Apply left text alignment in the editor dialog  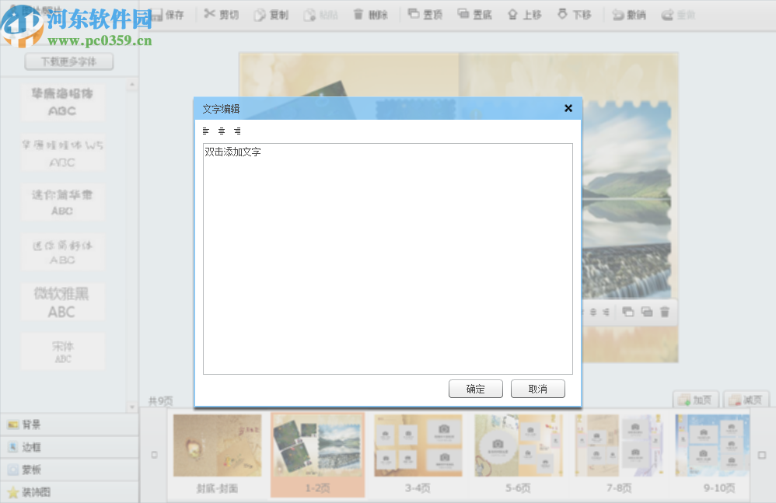[x=205, y=131]
